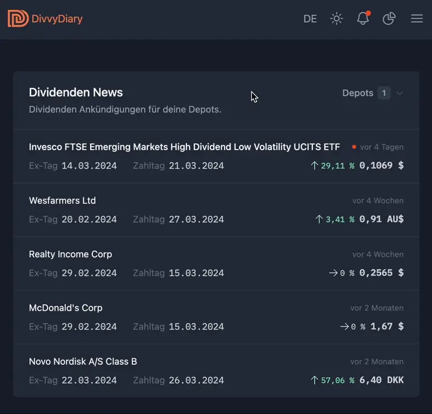The height and width of the screenshot is (414, 432).
Task: Switch language using DE selector
Action: click(x=310, y=19)
